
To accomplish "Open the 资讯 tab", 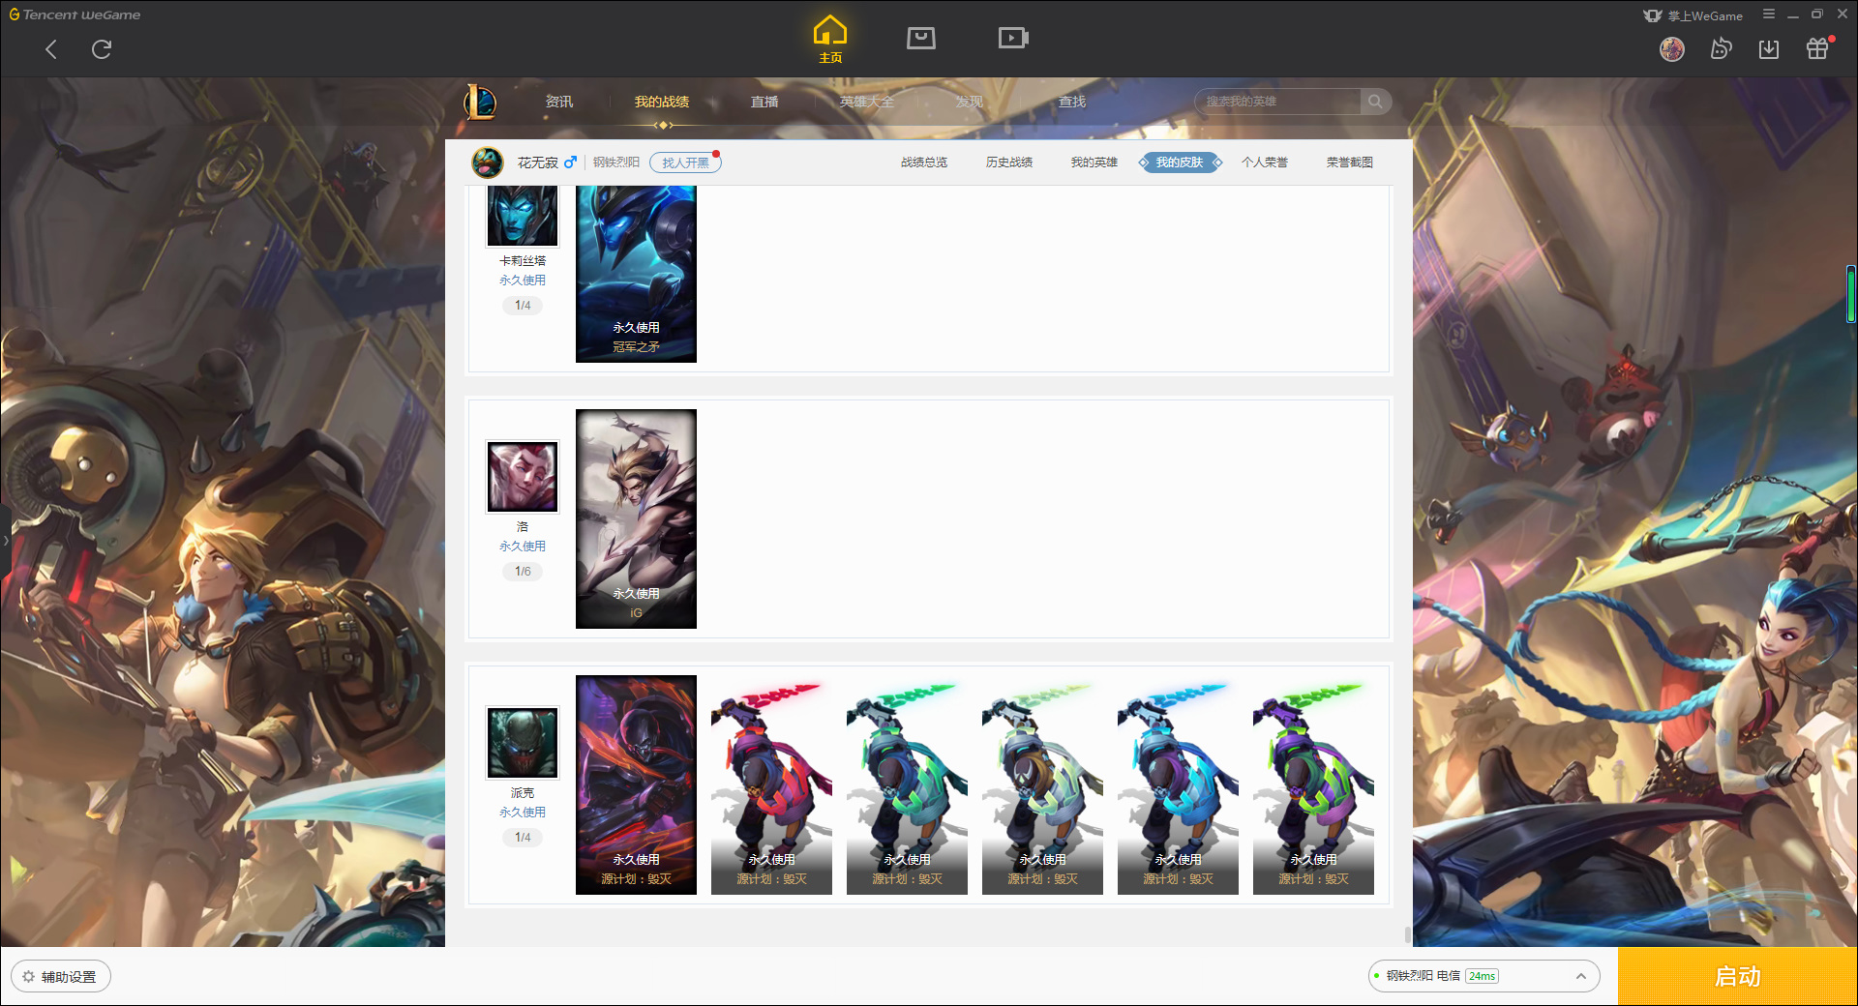I will point(559,102).
